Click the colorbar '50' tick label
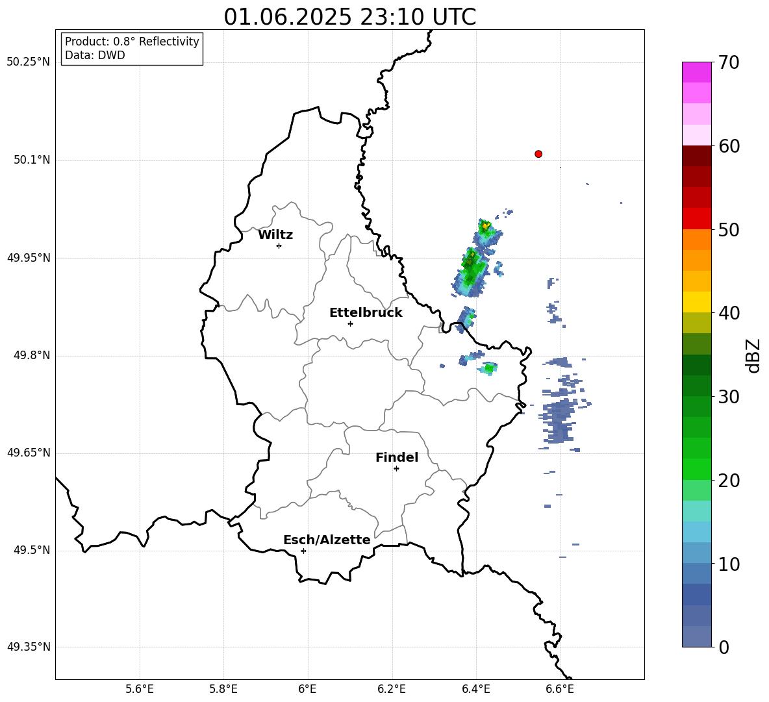 click(x=729, y=230)
